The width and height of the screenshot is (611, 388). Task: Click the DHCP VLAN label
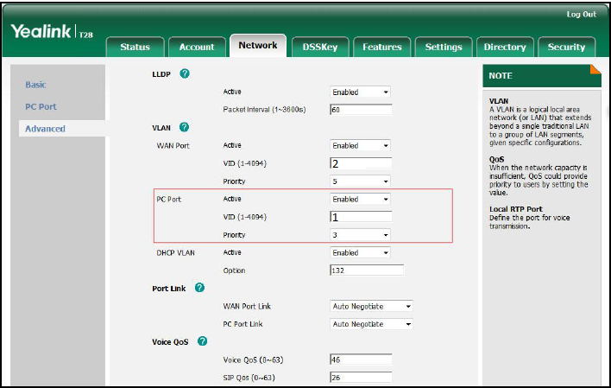[175, 253]
